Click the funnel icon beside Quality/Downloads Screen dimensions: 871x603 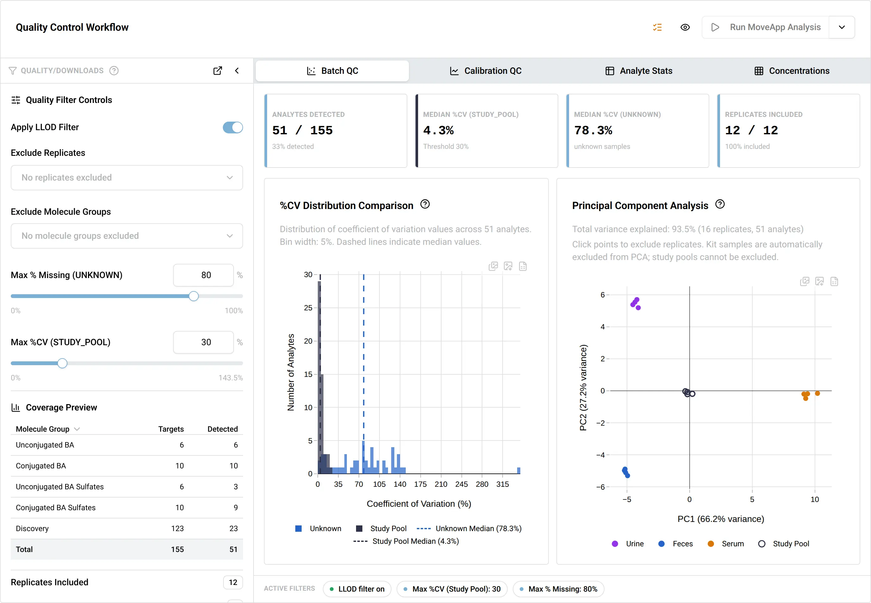tap(12, 71)
